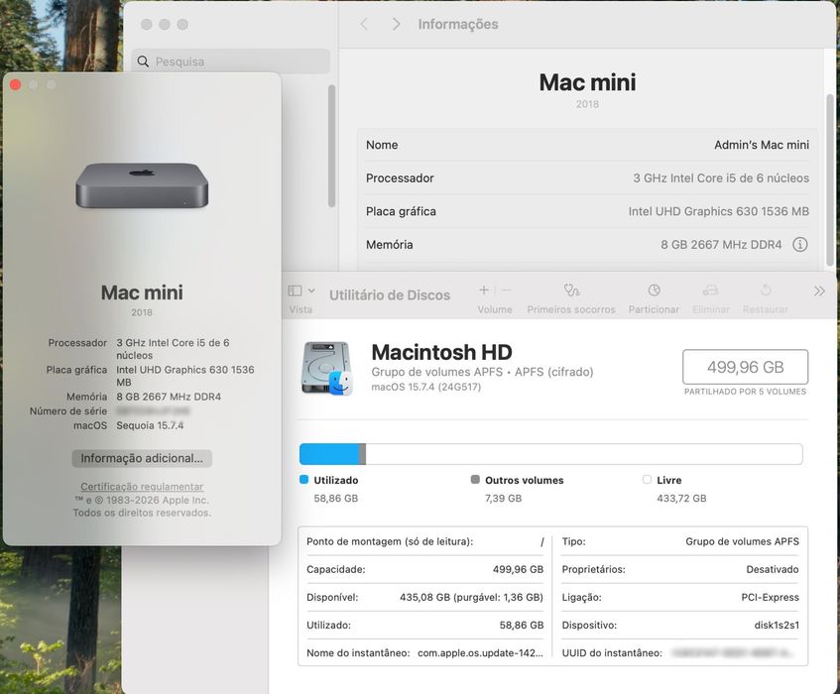Click the blue Utilizado legend swatch
This screenshot has height=694, width=840.
pos(303,479)
